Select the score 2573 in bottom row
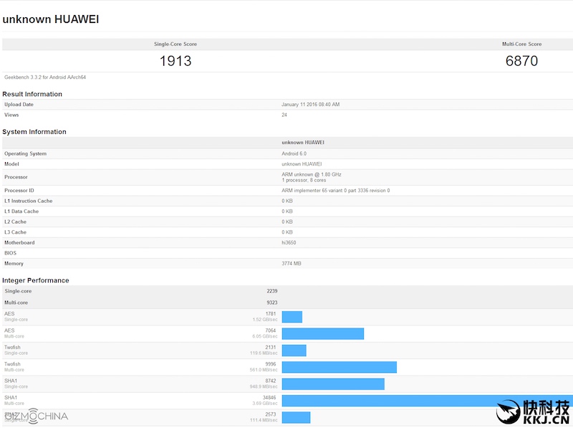This screenshot has width=573, height=428. [x=271, y=414]
